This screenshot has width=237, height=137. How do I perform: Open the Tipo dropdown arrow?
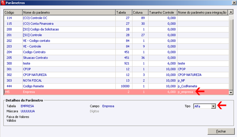(x=213, y=106)
